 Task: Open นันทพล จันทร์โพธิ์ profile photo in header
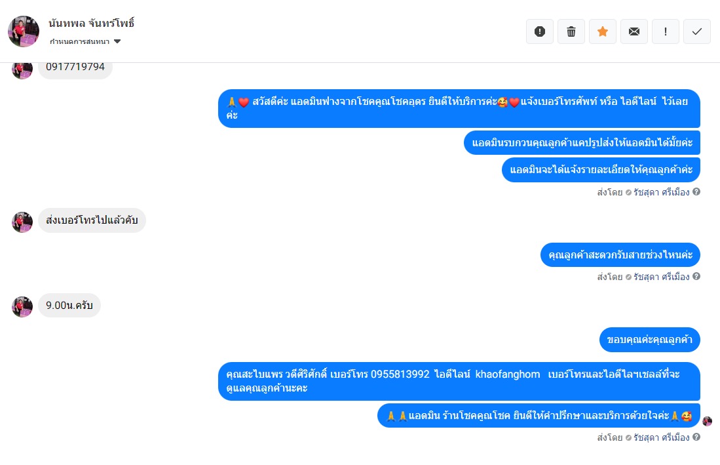pos(24,31)
